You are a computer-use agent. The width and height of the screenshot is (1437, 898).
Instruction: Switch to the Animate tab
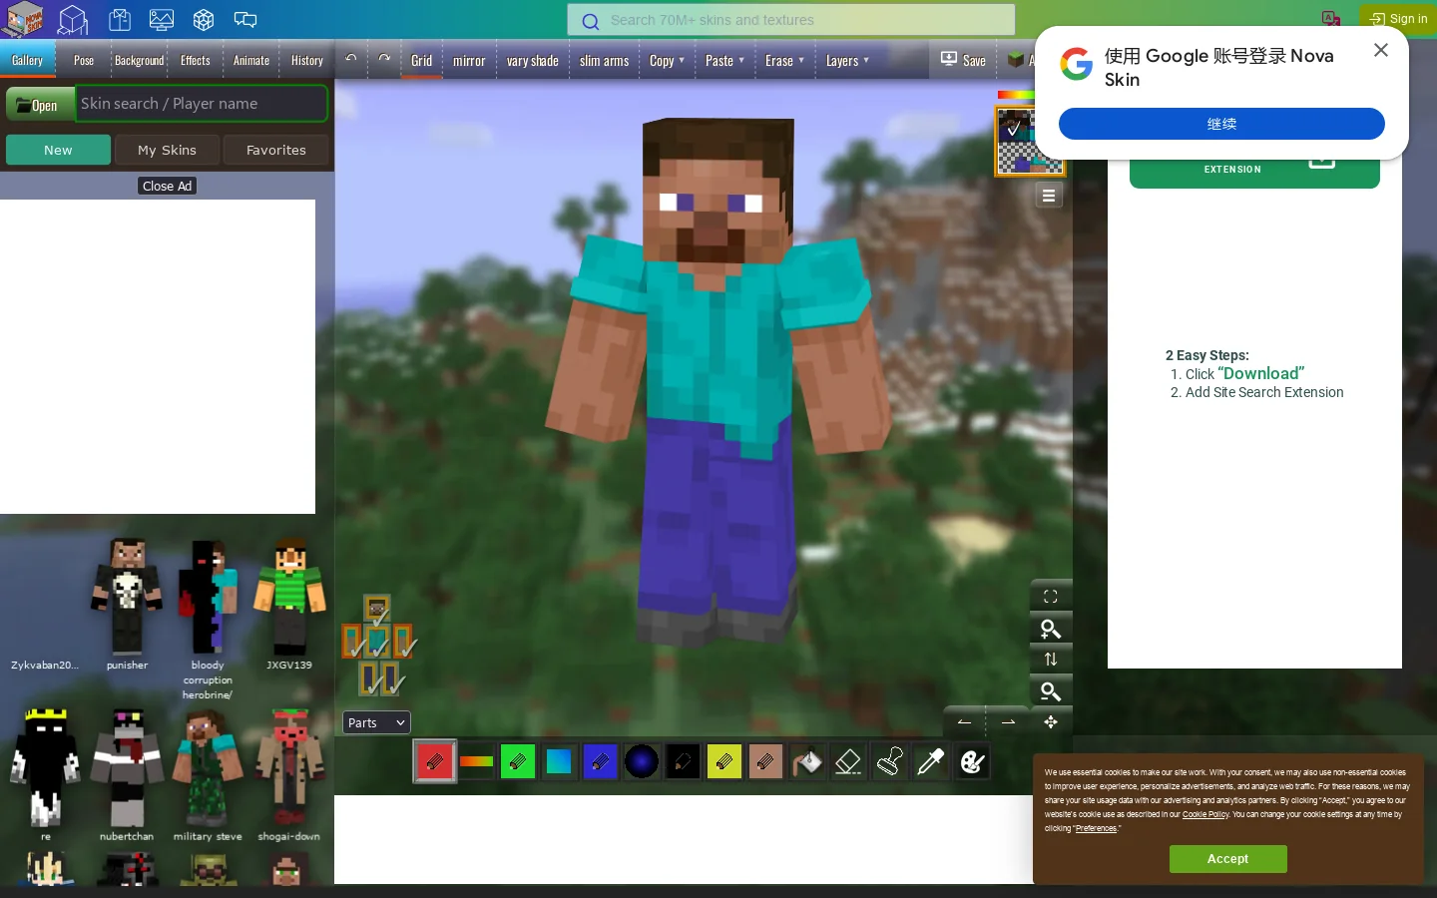(251, 60)
